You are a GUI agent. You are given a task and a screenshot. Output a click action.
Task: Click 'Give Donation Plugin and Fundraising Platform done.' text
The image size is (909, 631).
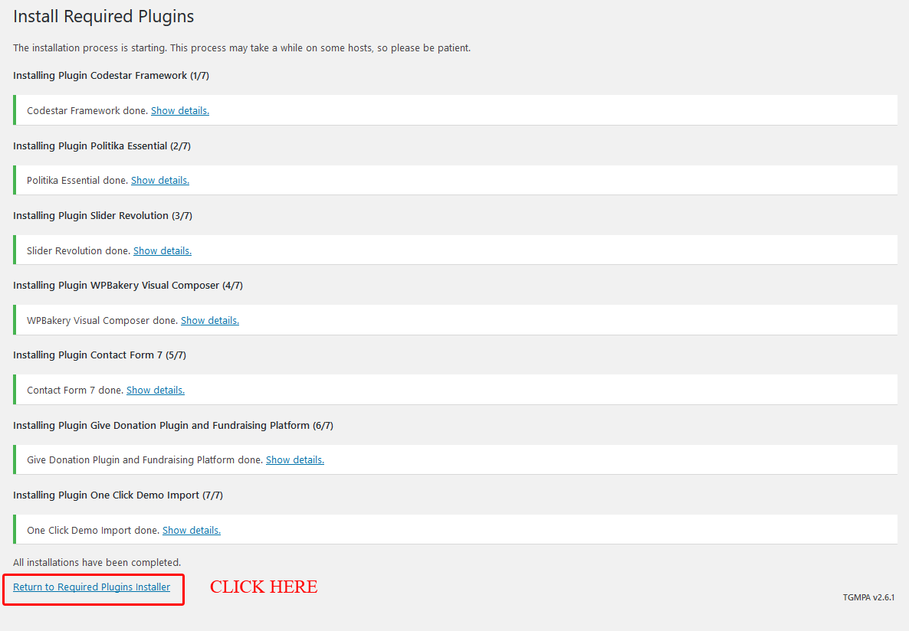click(145, 460)
